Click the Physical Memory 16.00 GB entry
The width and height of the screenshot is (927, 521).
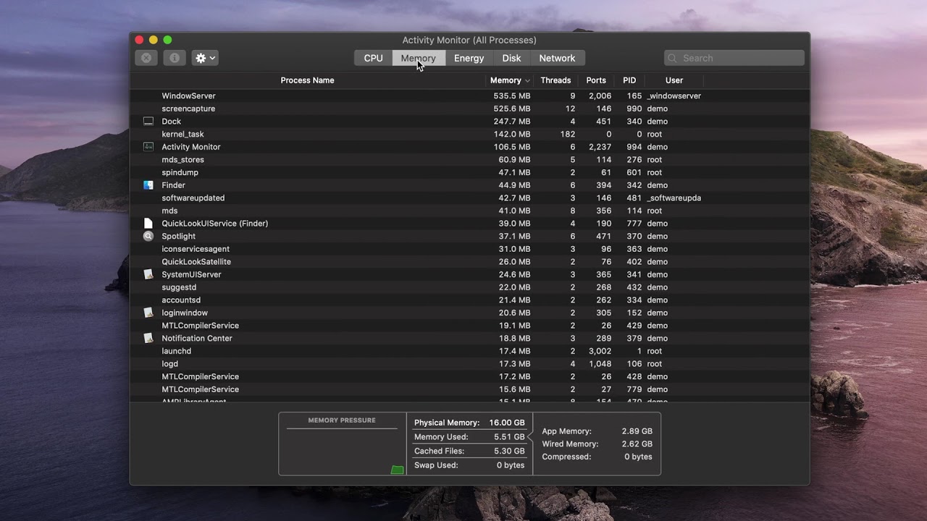[469, 423]
